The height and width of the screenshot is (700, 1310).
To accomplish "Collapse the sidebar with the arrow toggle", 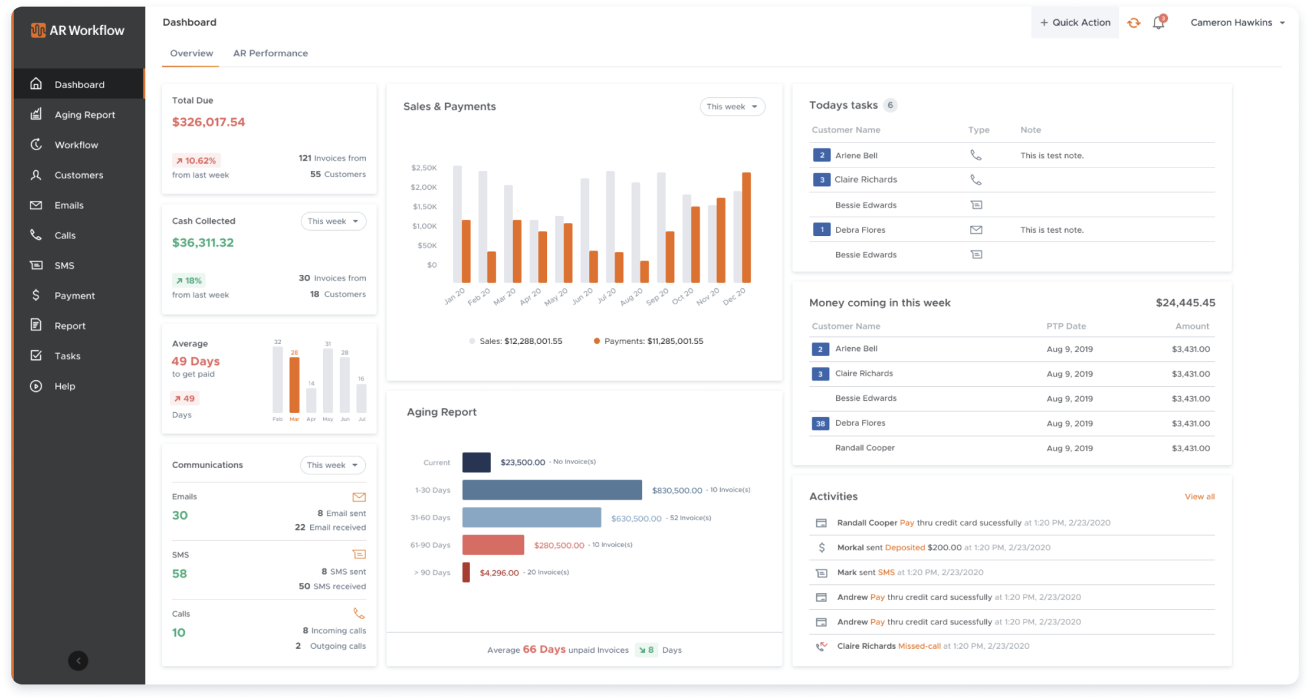I will tap(78, 660).
